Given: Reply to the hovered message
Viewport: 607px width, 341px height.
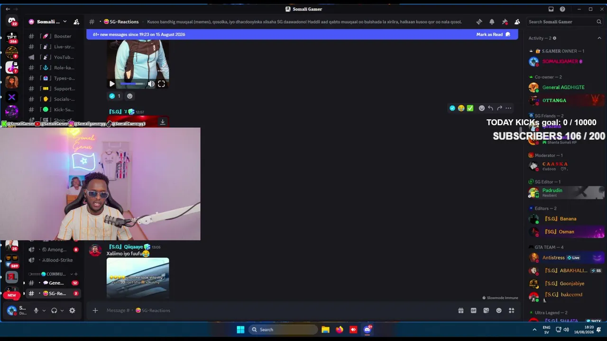Looking at the screenshot, I should [x=490, y=108].
